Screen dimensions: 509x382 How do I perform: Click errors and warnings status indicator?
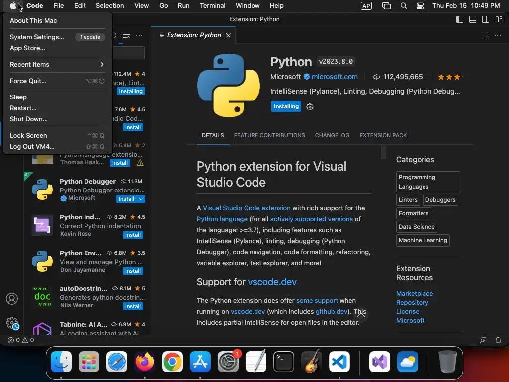pos(21,340)
